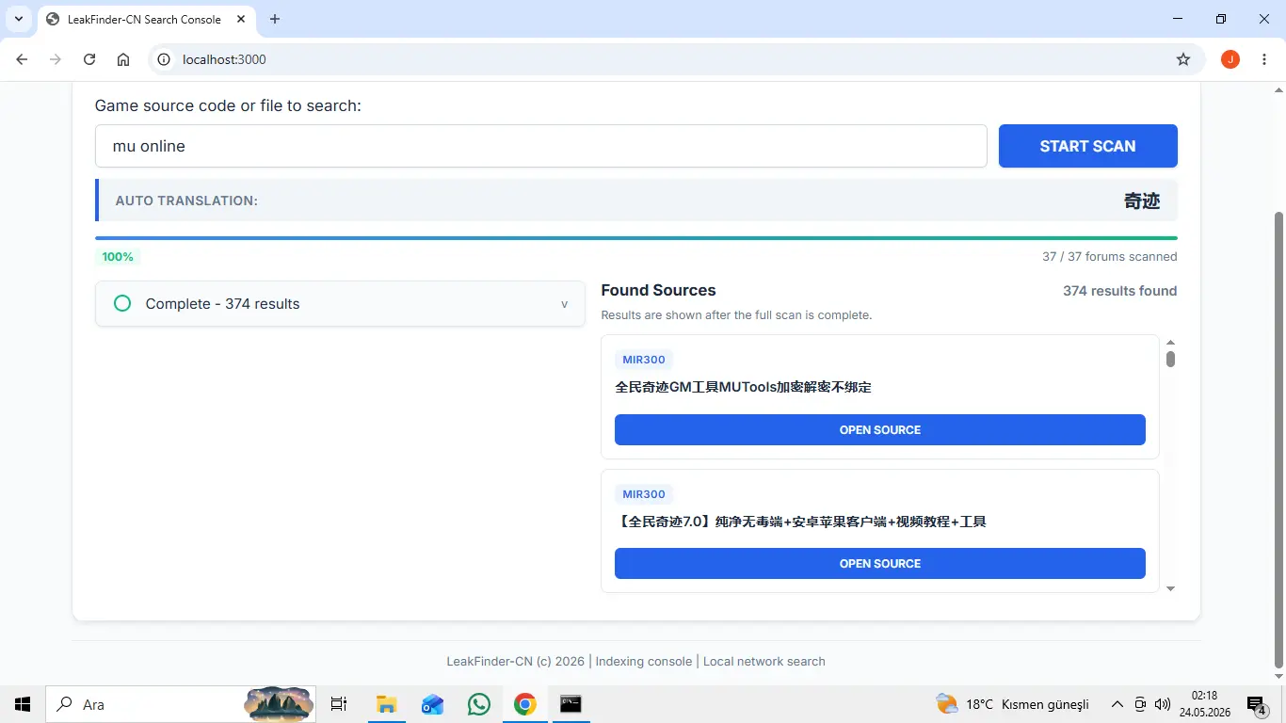Click the title 【全民奇迹7.0】纯净无毒端
1286x723 pixels.
coord(800,522)
